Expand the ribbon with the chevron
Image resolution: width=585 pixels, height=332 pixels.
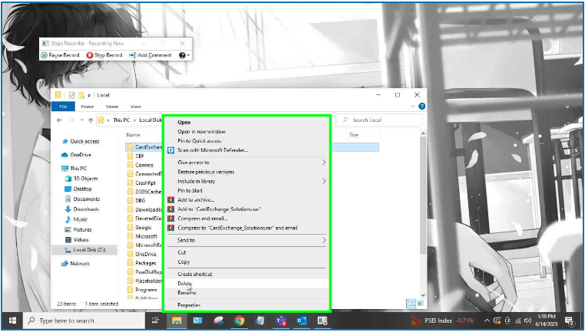click(412, 107)
